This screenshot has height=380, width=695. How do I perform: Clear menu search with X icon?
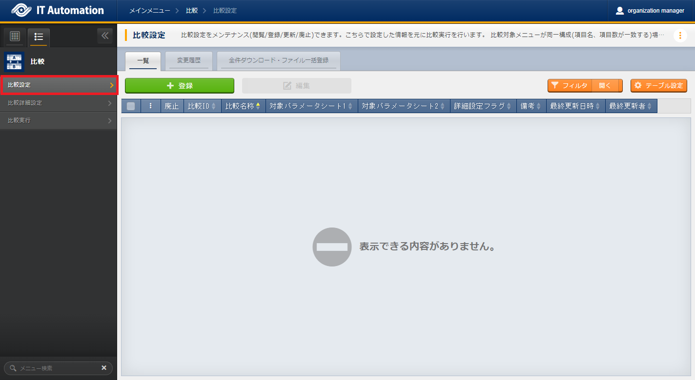tap(104, 368)
